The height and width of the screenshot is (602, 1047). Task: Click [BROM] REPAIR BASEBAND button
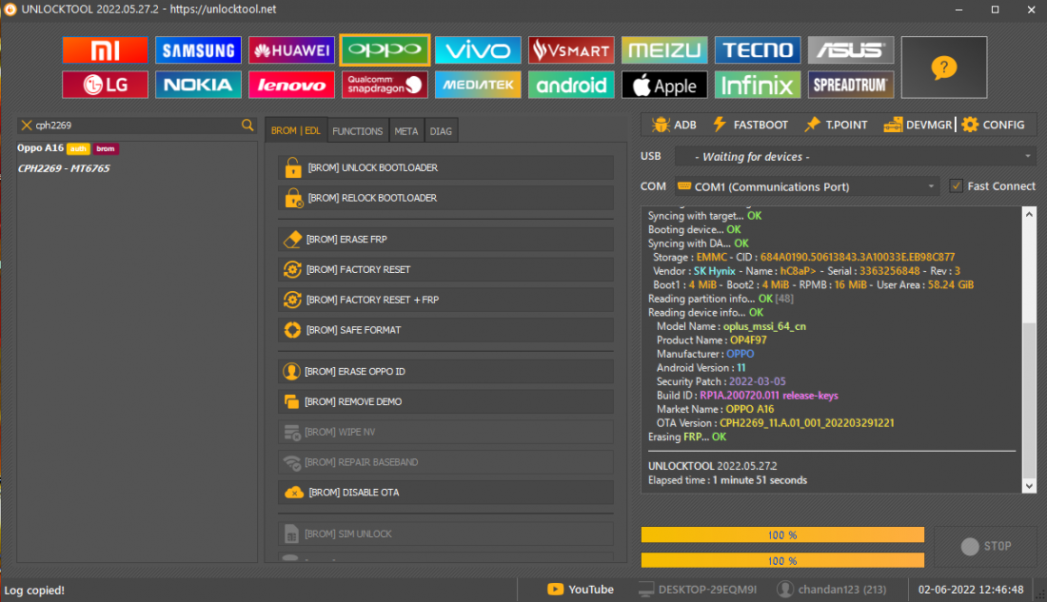(x=445, y=462)
